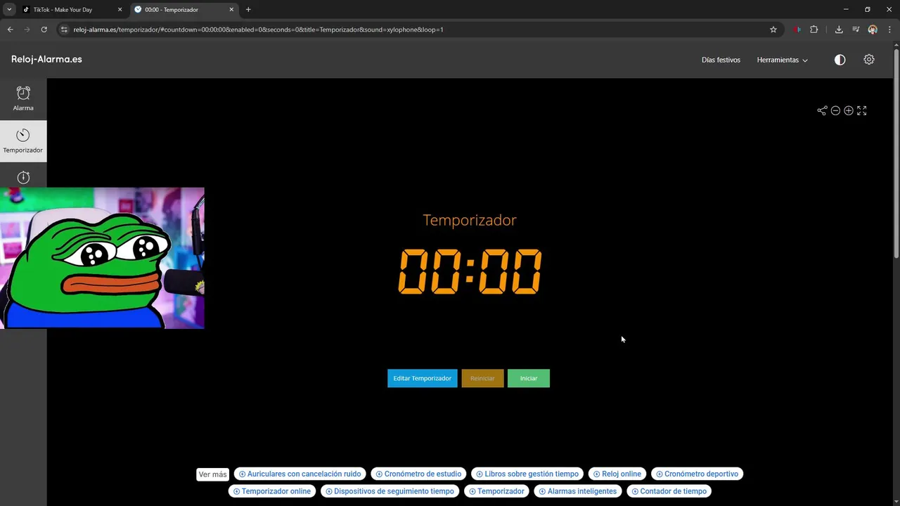Click the 00:00 timer digits
This screenshot has width=900, height=506.
[470, 271]
